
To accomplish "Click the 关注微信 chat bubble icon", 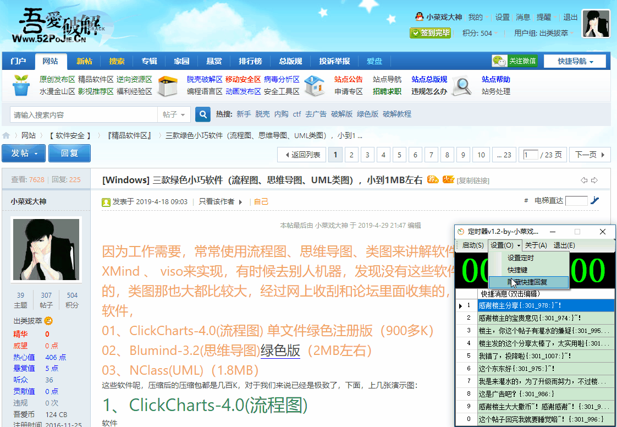I will point(499,61).
